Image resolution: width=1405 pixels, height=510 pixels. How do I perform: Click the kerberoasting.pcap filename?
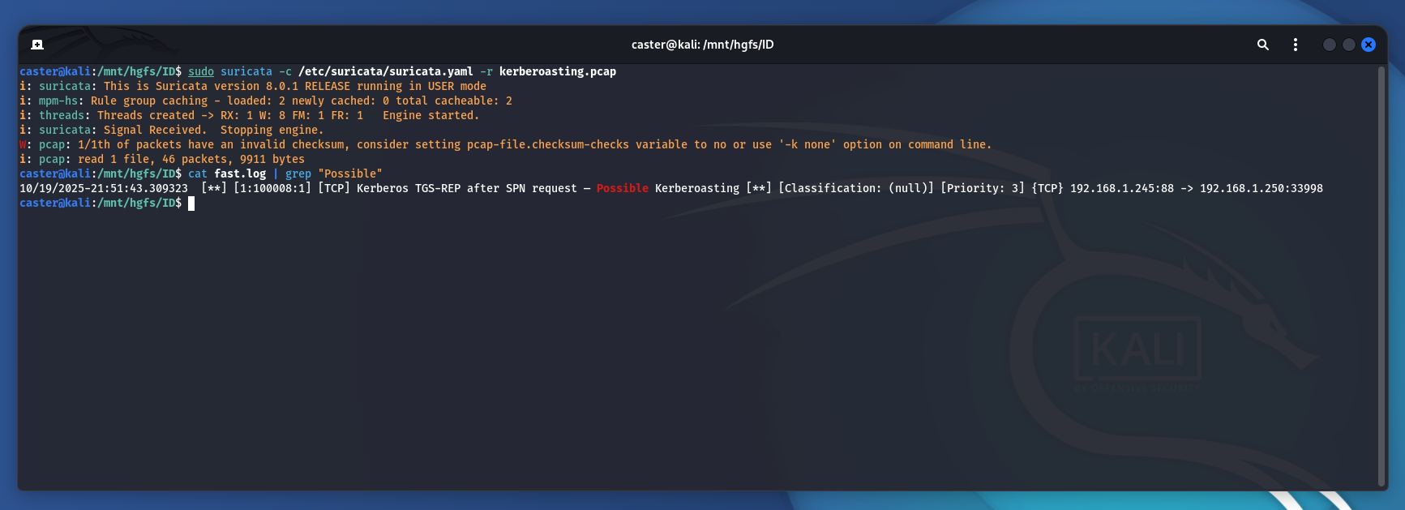pos(557,72)
